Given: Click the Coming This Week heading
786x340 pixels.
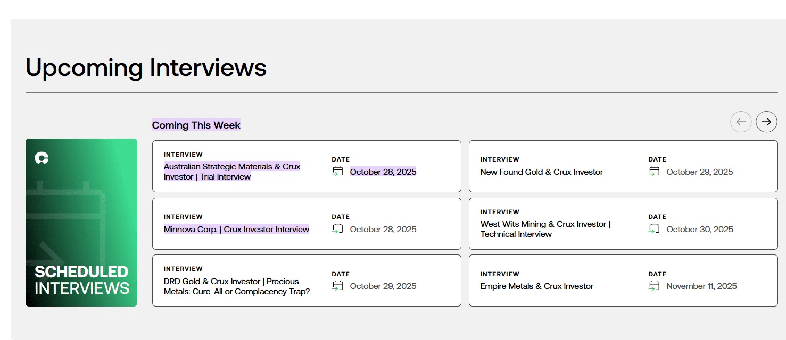Looking at the screenshot, I should 196,125.
